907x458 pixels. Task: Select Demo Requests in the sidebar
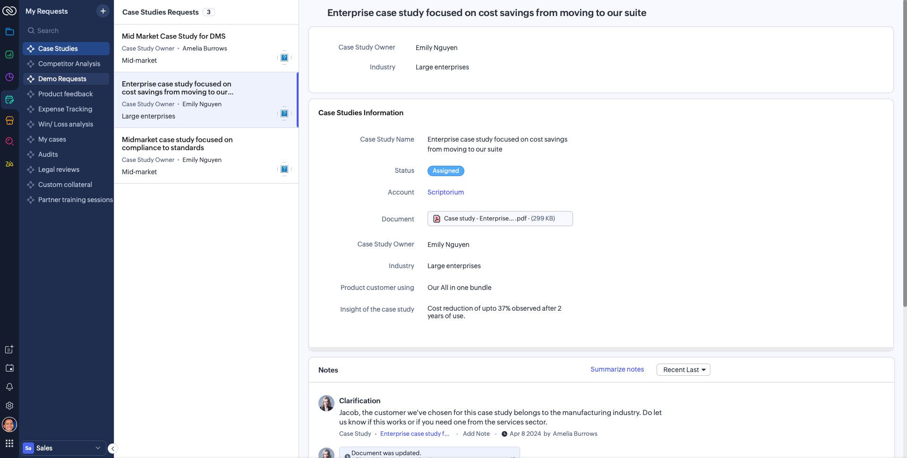(x=66, y=79)
